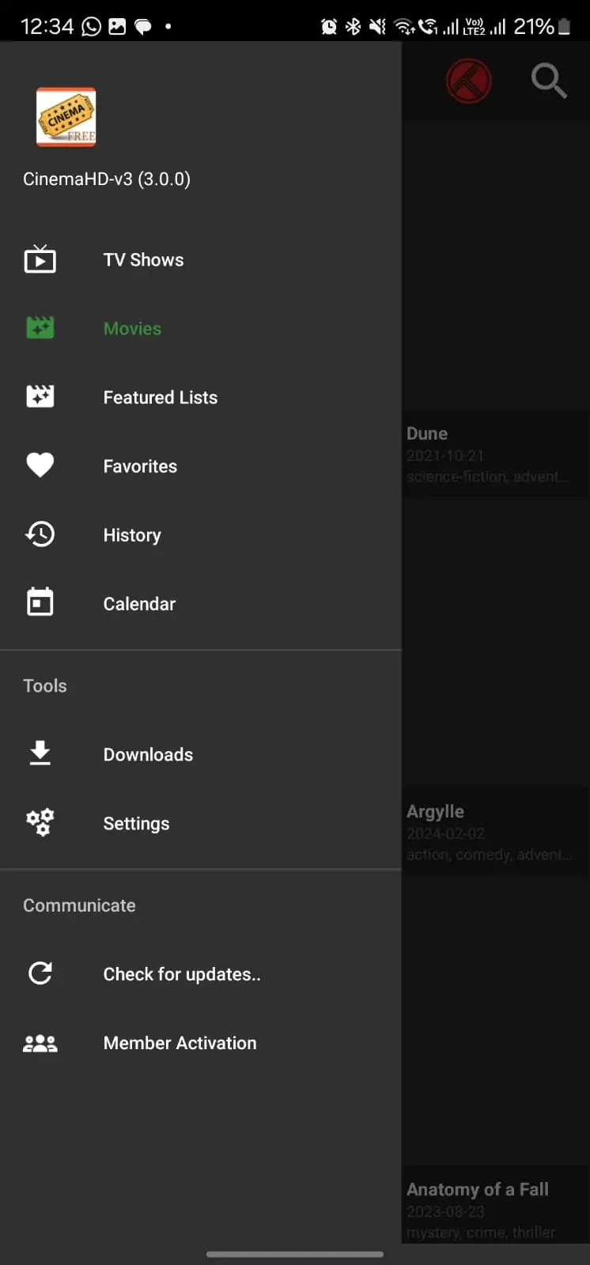Tap the Featured Lists sparkle icon
The height and width of the screenshot is (1265, 590).
click(40, 396)
